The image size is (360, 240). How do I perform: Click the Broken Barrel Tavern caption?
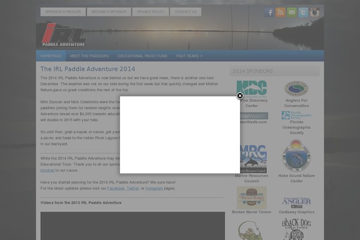251,212
